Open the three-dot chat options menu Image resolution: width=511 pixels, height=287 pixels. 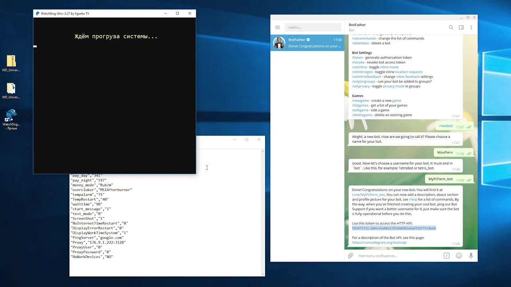[x=471, y=28]
